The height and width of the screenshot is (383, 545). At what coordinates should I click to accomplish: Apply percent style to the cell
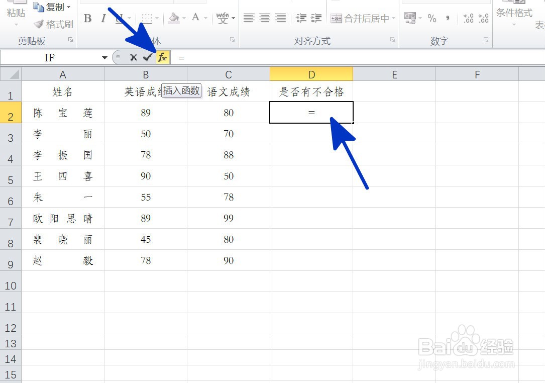[x=432, y=18]
